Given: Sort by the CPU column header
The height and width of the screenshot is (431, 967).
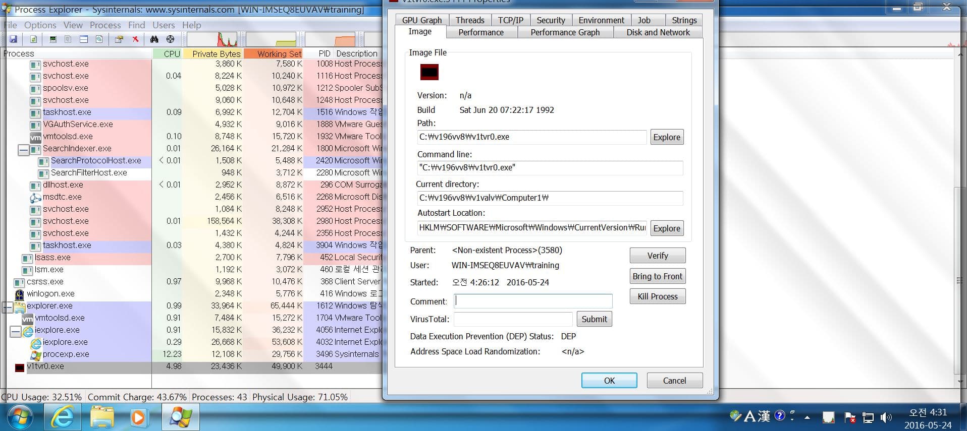Looking at the screenshot, I should [168, 53].
